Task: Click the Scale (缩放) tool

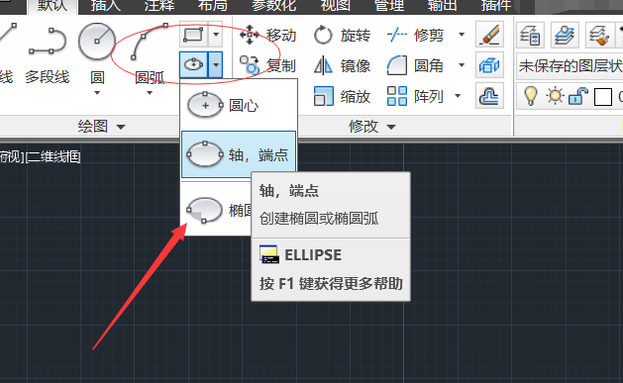Action: pyautogui.click(x=342, y=96)
